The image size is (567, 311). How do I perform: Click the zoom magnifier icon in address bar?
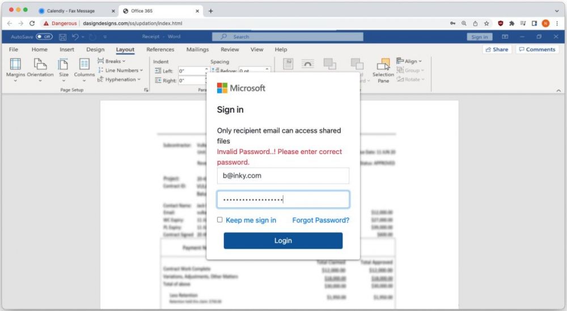tap(464, 23)
